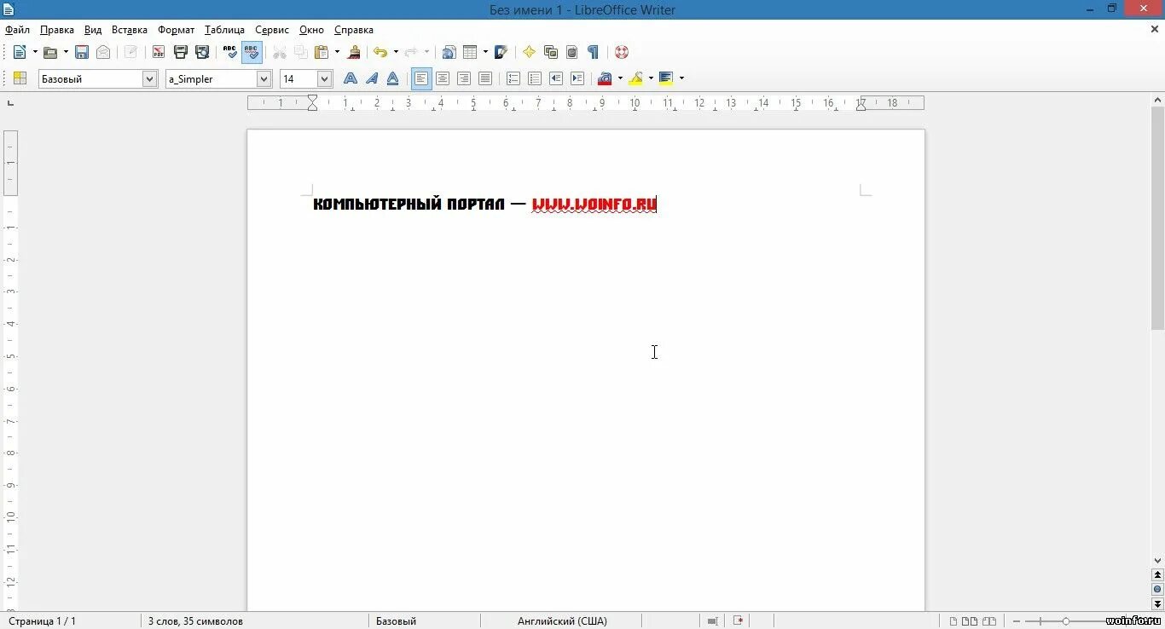This screenshot has width=1165, height=629.
Task: Open the Справка menu
Action: 354,29
